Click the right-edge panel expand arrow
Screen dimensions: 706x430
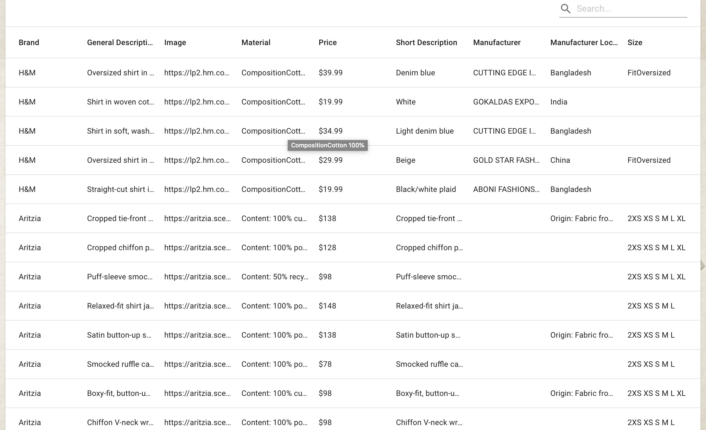(702, 265)
